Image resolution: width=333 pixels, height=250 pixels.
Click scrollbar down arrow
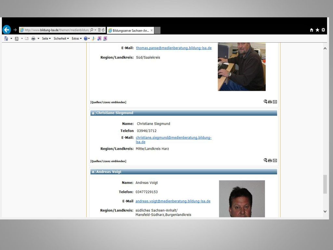click(x=325, y=211)
